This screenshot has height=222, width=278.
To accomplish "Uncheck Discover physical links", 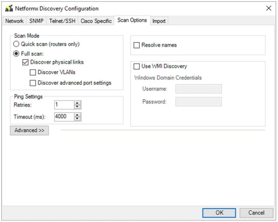I will 25,62.
